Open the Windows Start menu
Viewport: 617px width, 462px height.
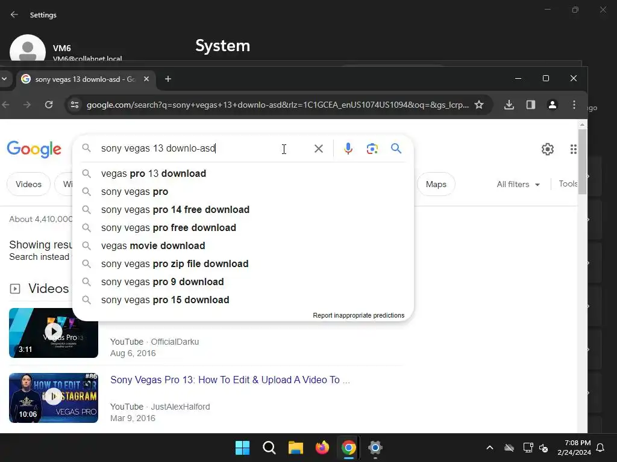pyautogui.click(x=242, y=448)
